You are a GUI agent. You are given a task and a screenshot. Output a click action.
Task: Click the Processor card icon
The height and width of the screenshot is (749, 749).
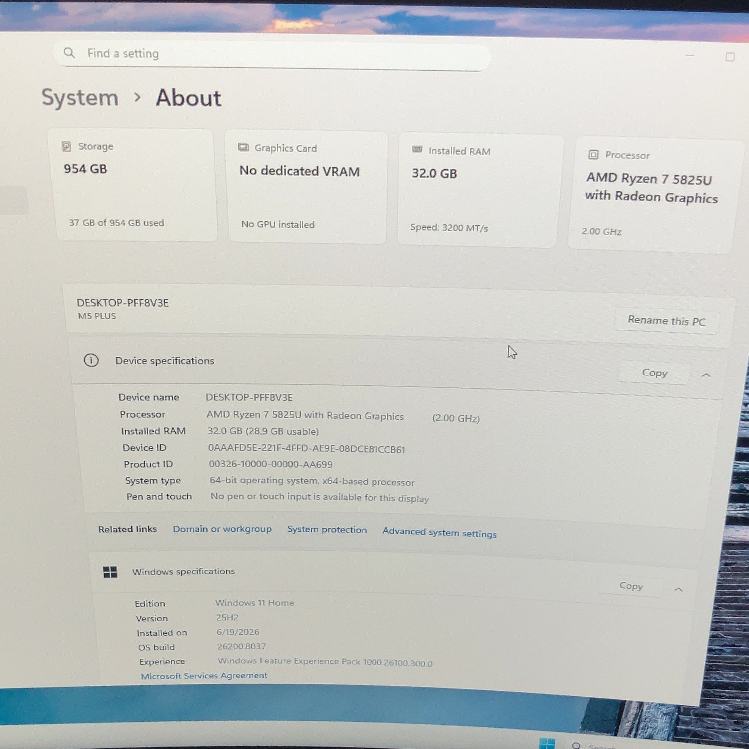[x=593, y=154]
